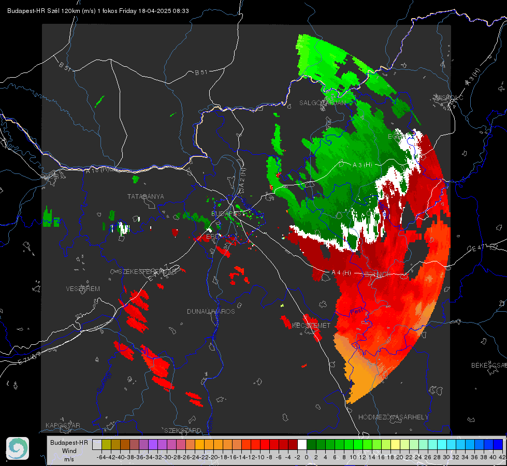
Task: Click the HÓDMEZŐVÁSÁRHELY city label
Action: (393, 417)
